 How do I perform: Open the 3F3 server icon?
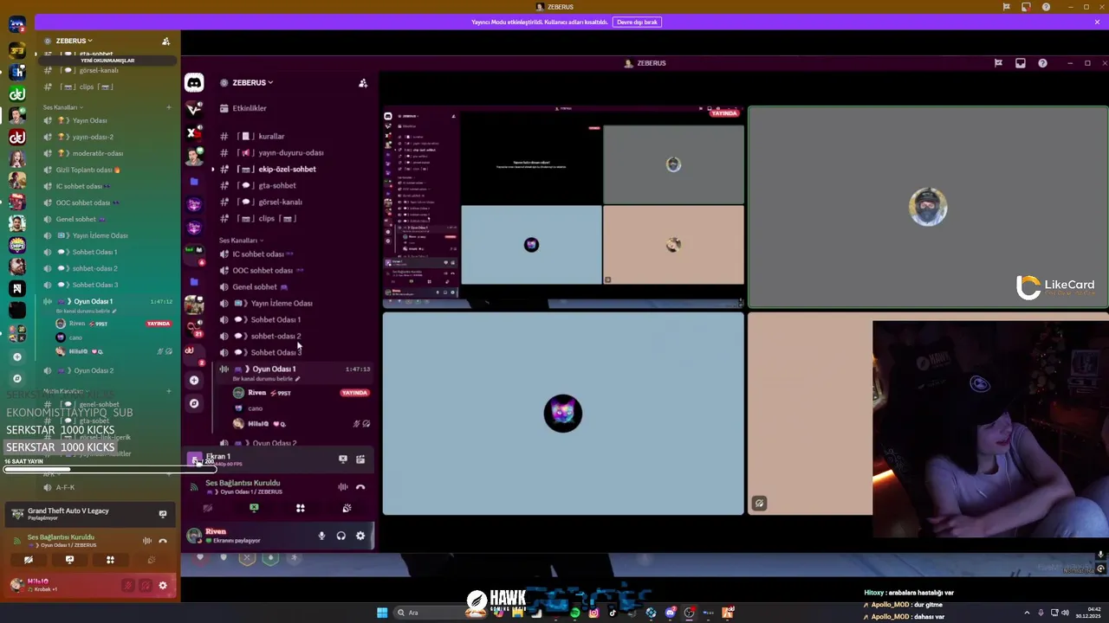pyautogui.click(x=16, y=50)
